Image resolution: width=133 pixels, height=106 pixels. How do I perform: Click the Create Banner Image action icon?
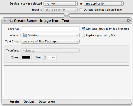[x=10, y=20]
